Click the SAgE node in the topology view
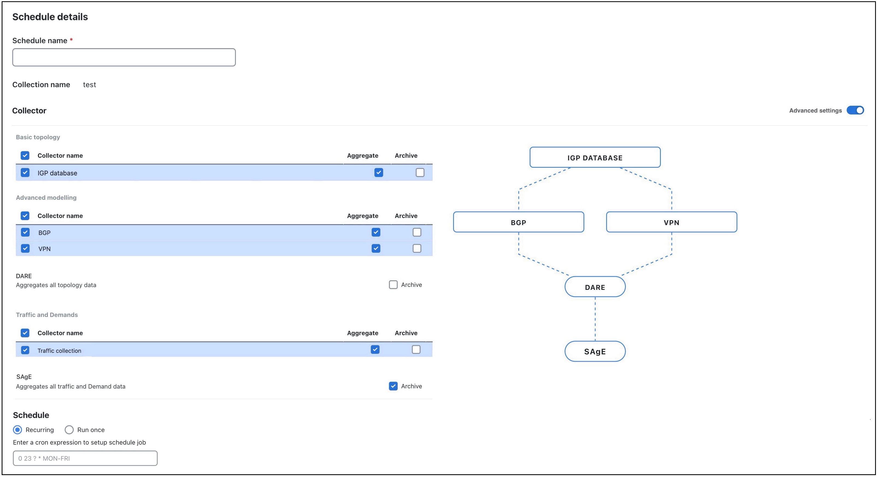Image resolution: width=877 pixels, height=477 pixels. point(595,351)
